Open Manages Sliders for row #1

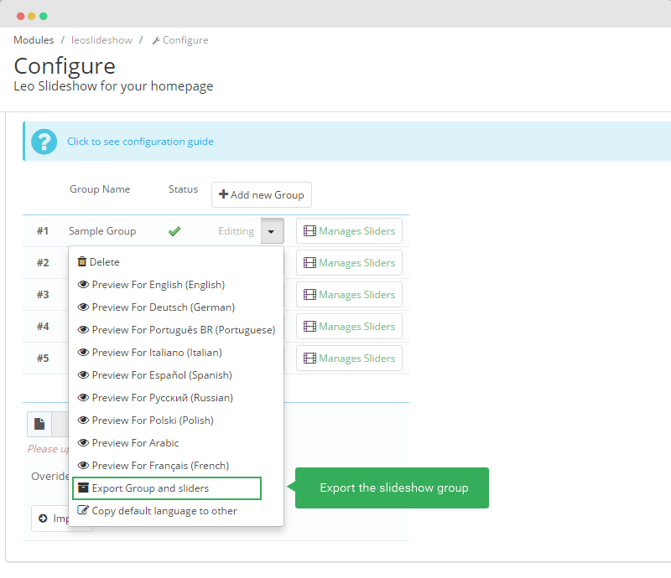point(349,231)
